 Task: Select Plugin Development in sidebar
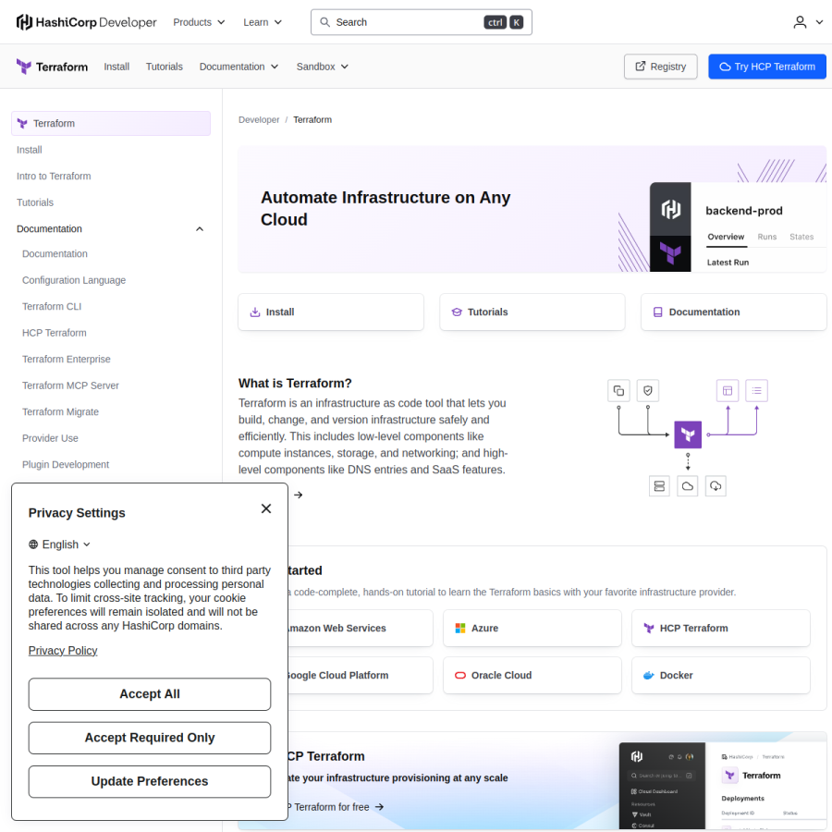[66, 465]
